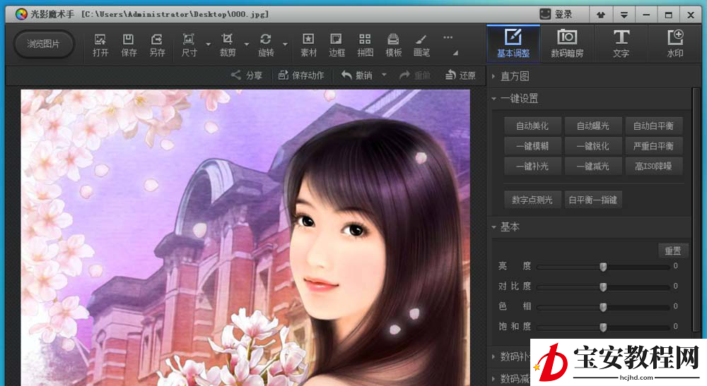Switch to 基本调整 tab
Viewport: 707px width, 386px height.
pyautogui.click(x=513, y=43)
